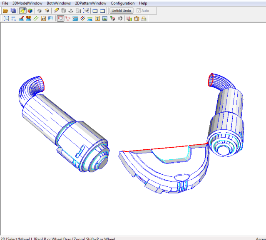The width and height of the screenshot is (266, 240).
Task: Select the Input Text (T) tool
Action: click(x=98, y=19)
